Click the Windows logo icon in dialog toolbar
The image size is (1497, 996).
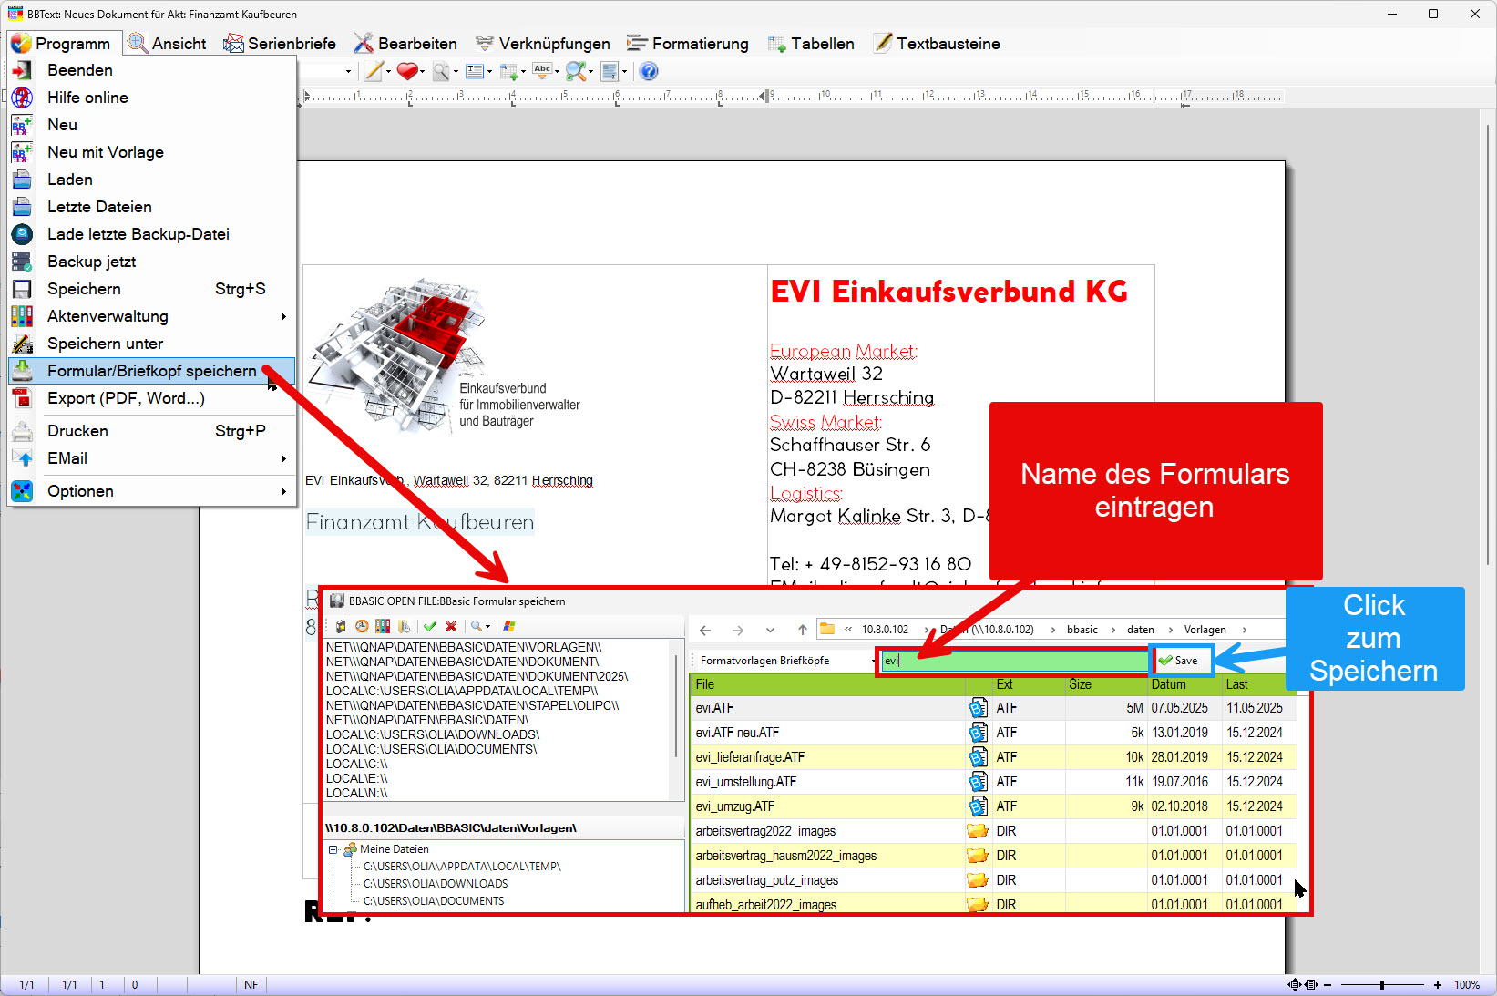pyautogui.click(x=509, y=626)
